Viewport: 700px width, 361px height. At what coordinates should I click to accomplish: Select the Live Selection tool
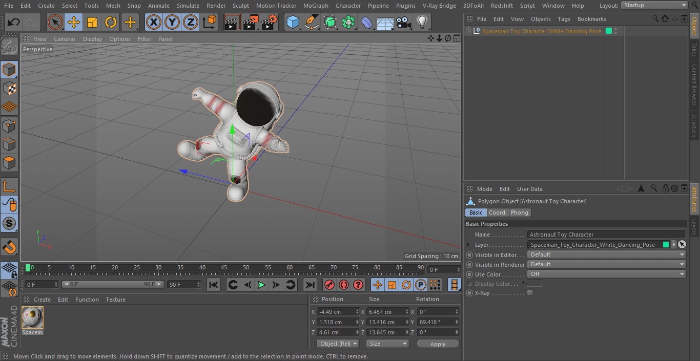click(x=55, y=22)
